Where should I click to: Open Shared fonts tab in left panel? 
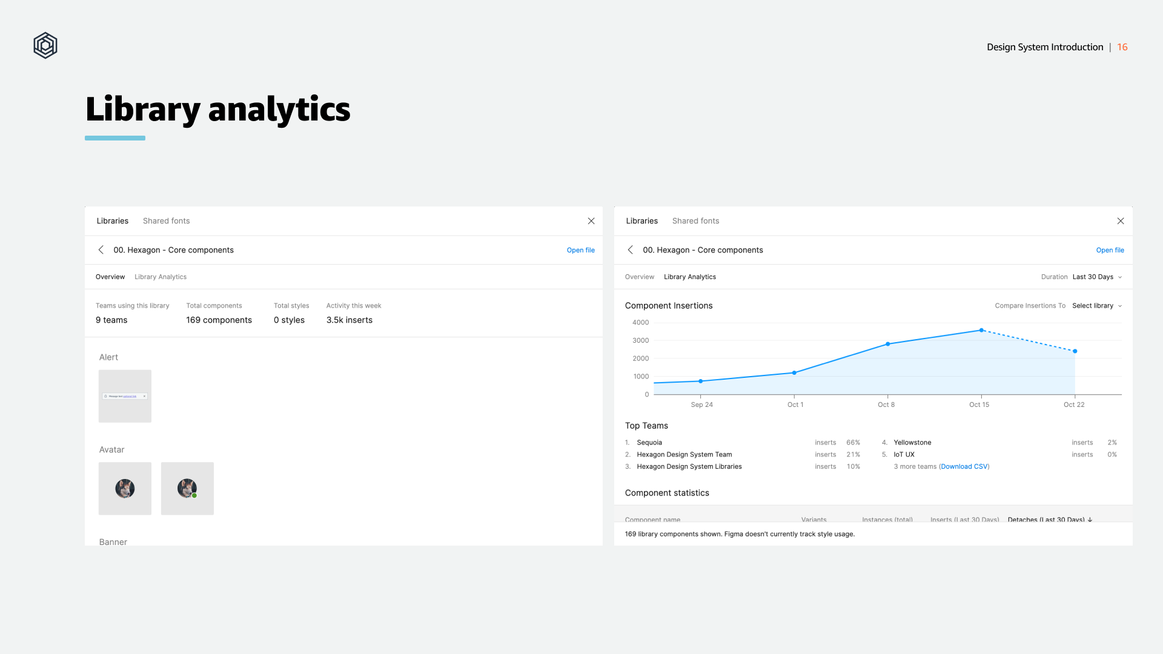(x=166, y=221)
